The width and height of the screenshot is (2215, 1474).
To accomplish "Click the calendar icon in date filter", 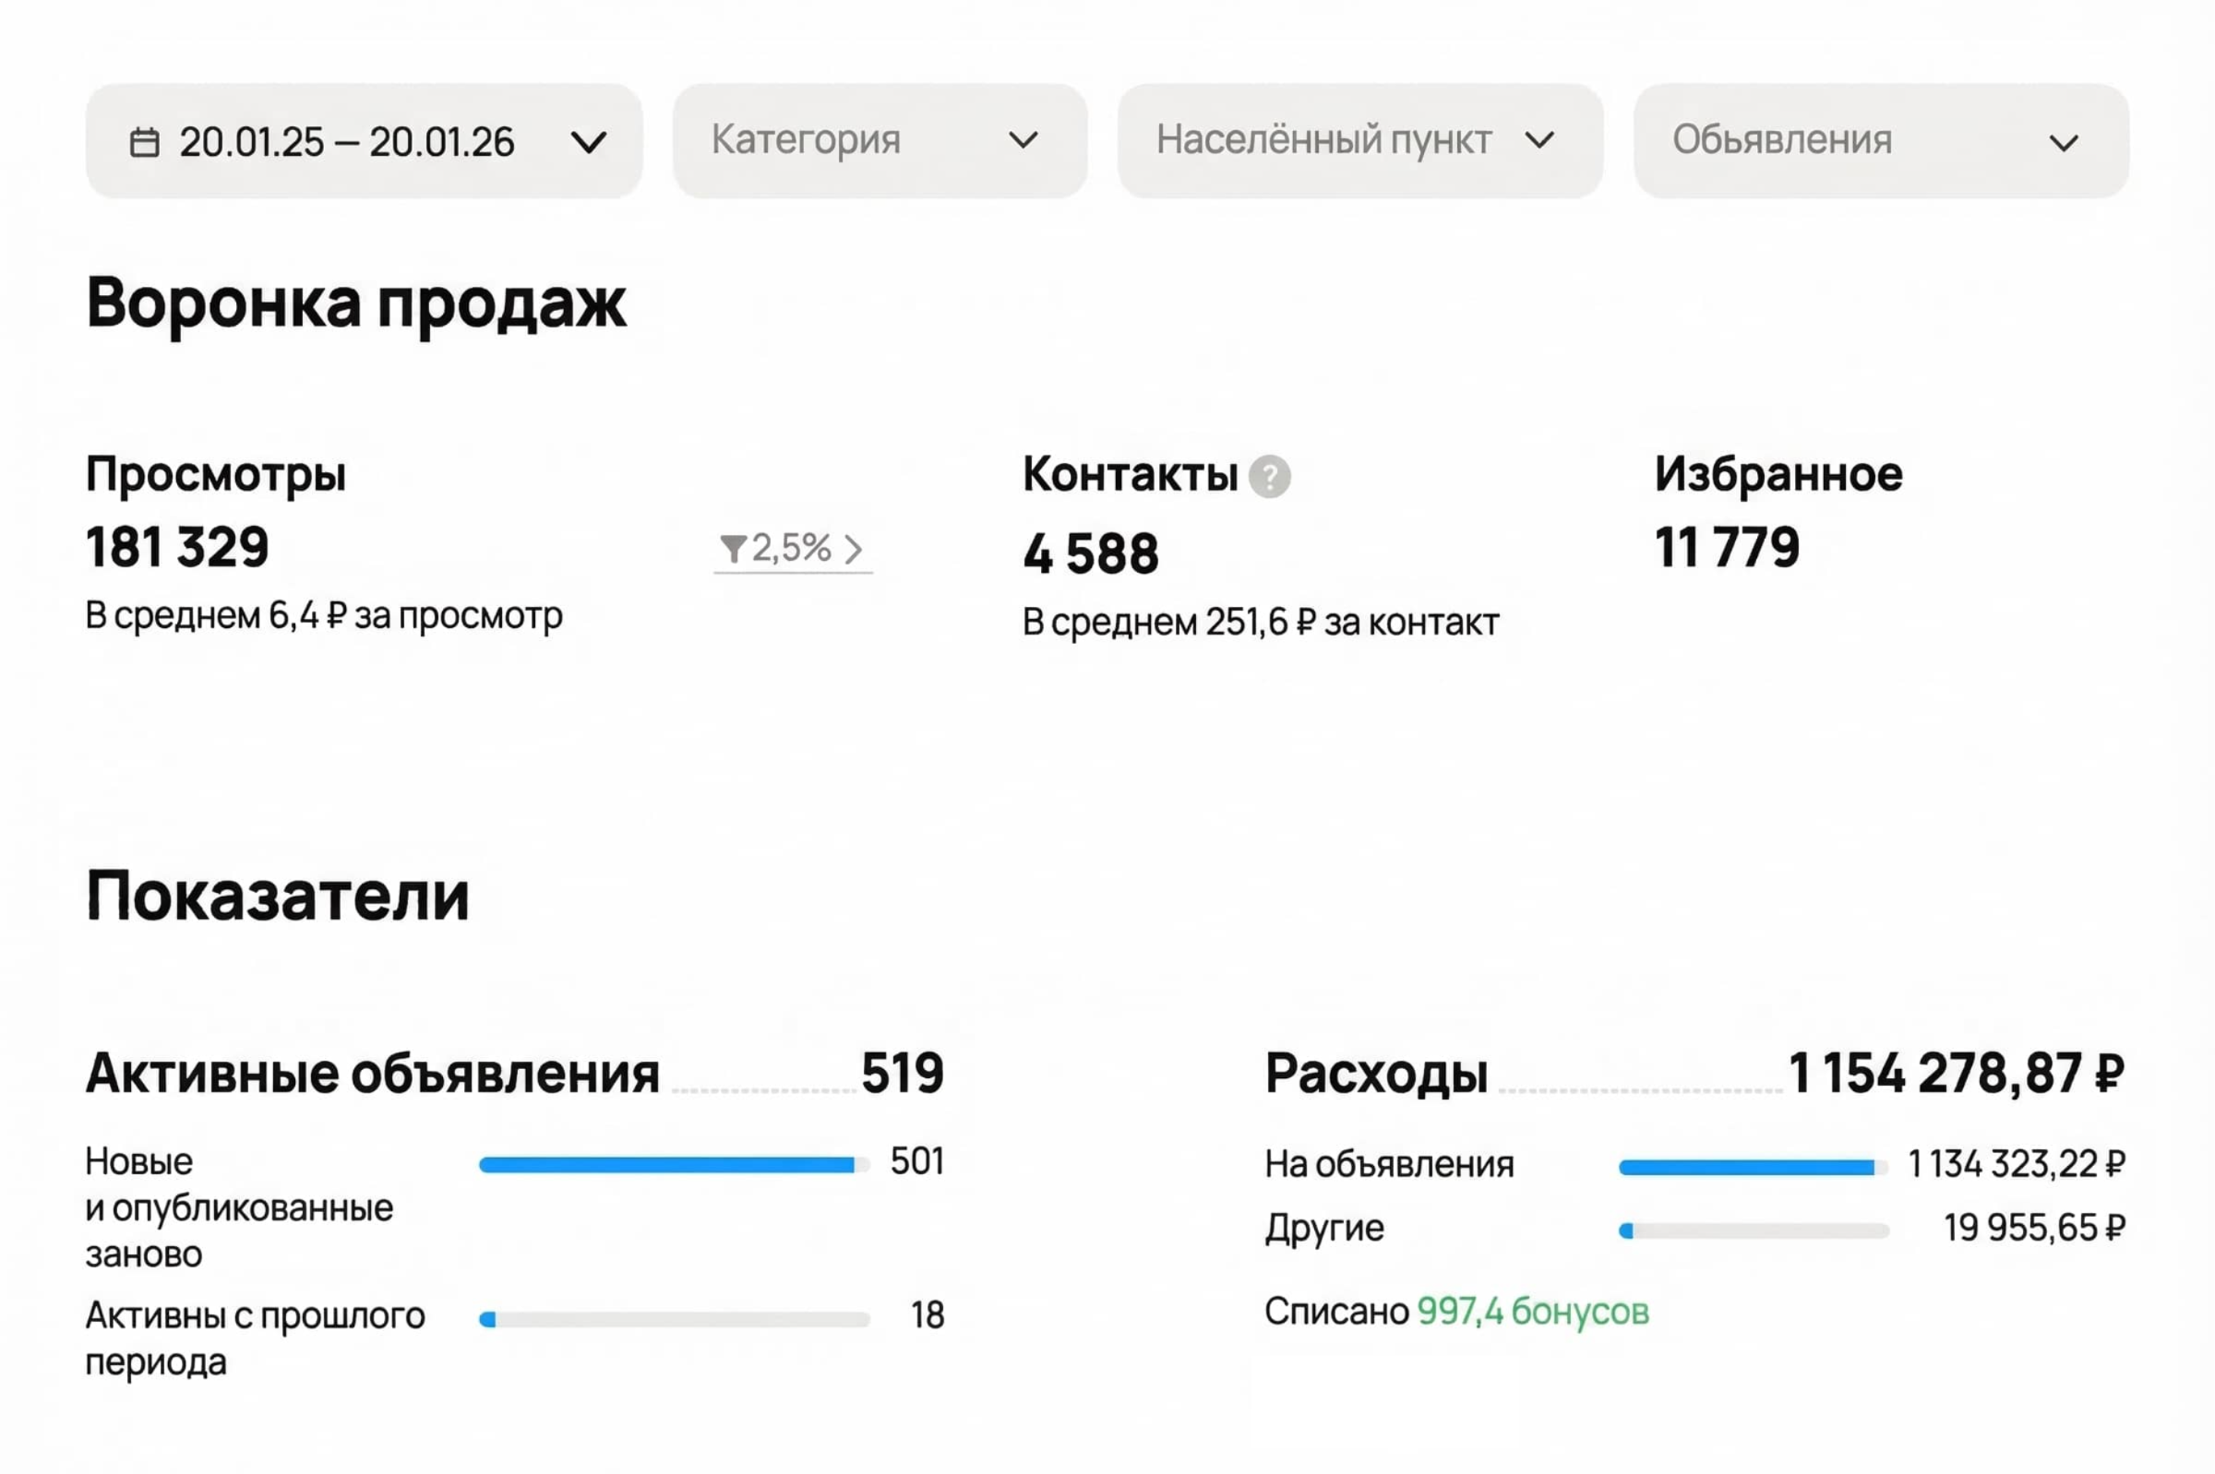I will [144, 143].
